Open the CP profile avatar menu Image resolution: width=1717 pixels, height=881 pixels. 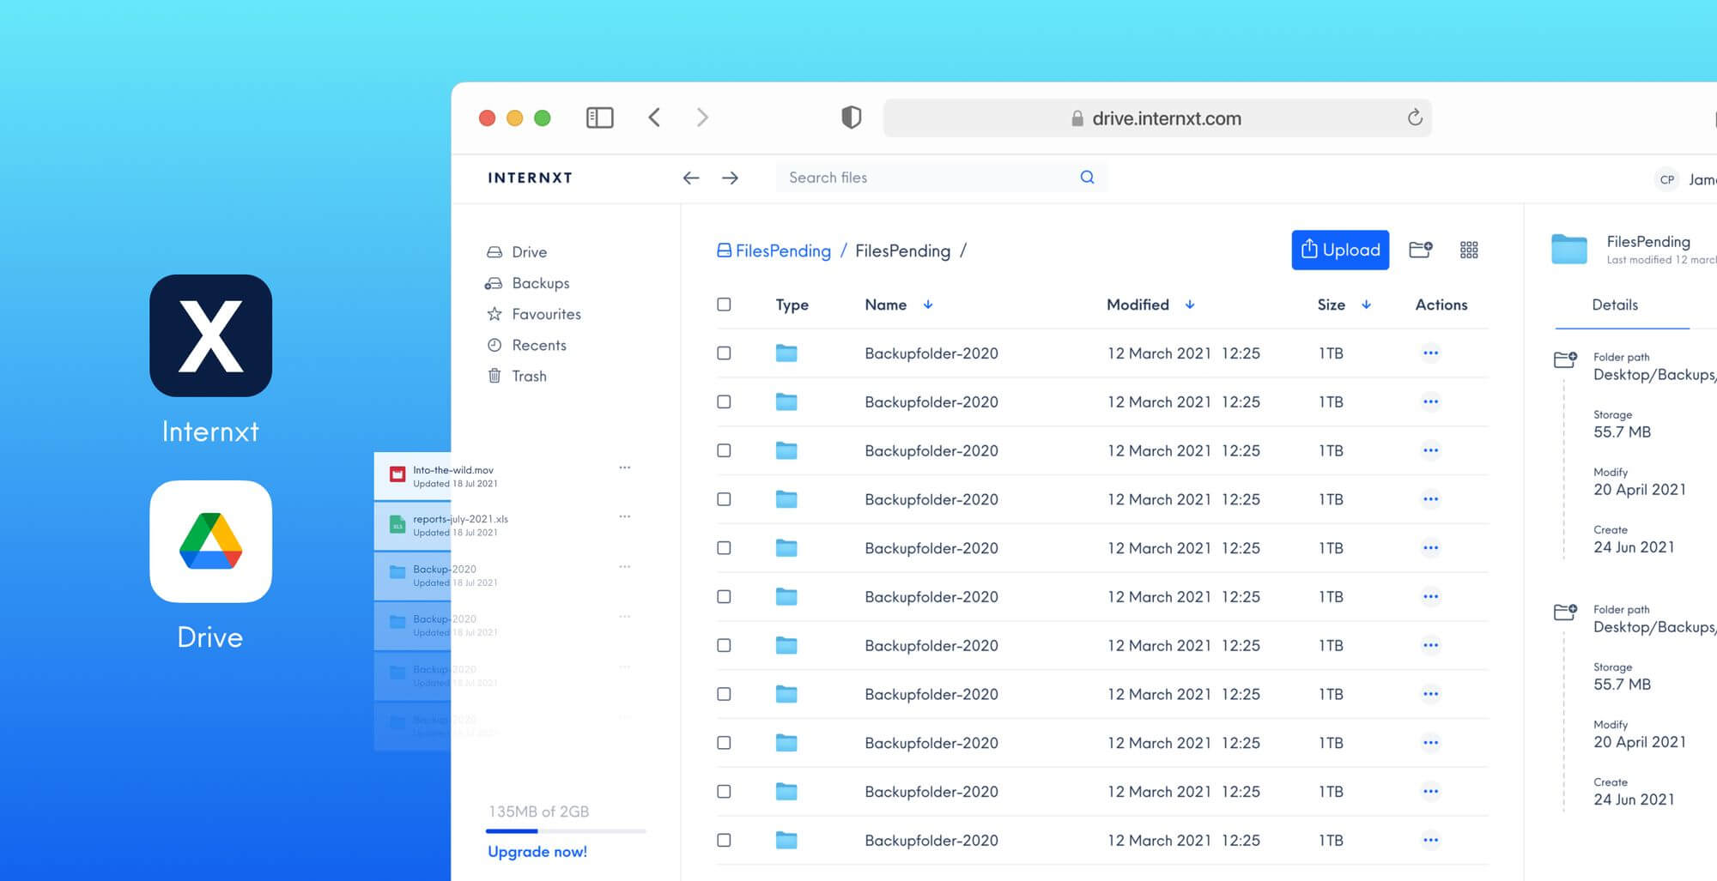point(1666,179)
